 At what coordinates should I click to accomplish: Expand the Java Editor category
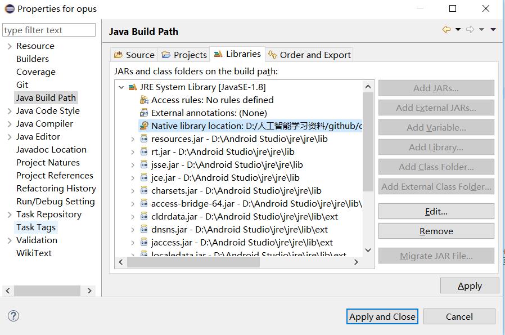point(10,137)
